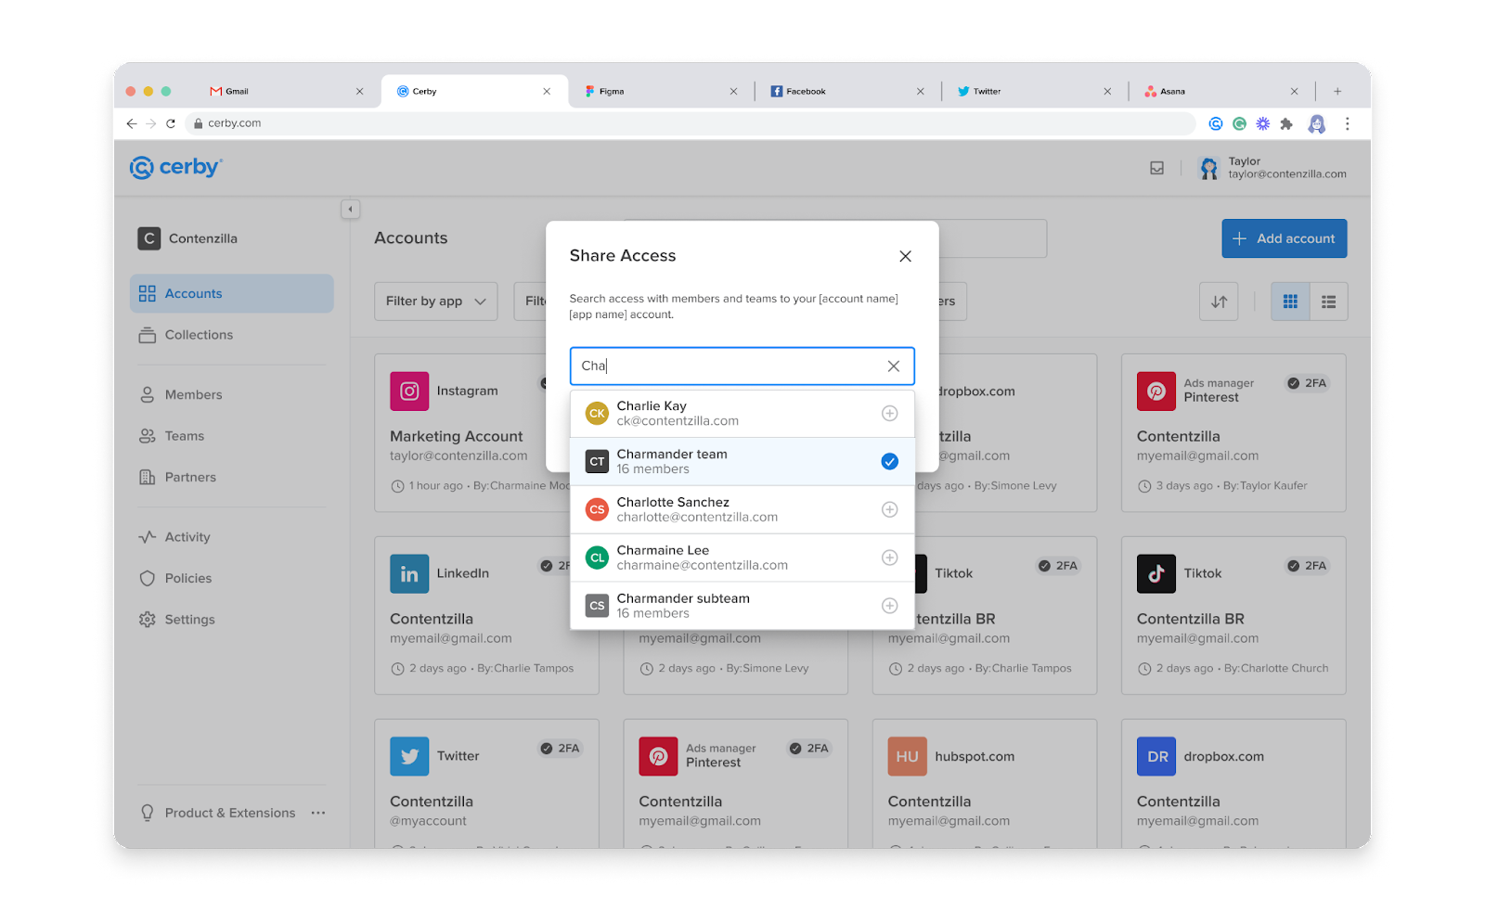Switch to grid view
The width and height of the screenshot is (1485, 911).
[1290, 302]
